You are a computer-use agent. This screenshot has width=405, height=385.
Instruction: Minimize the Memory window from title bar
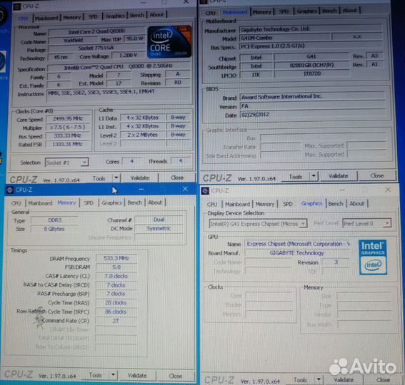141,189
